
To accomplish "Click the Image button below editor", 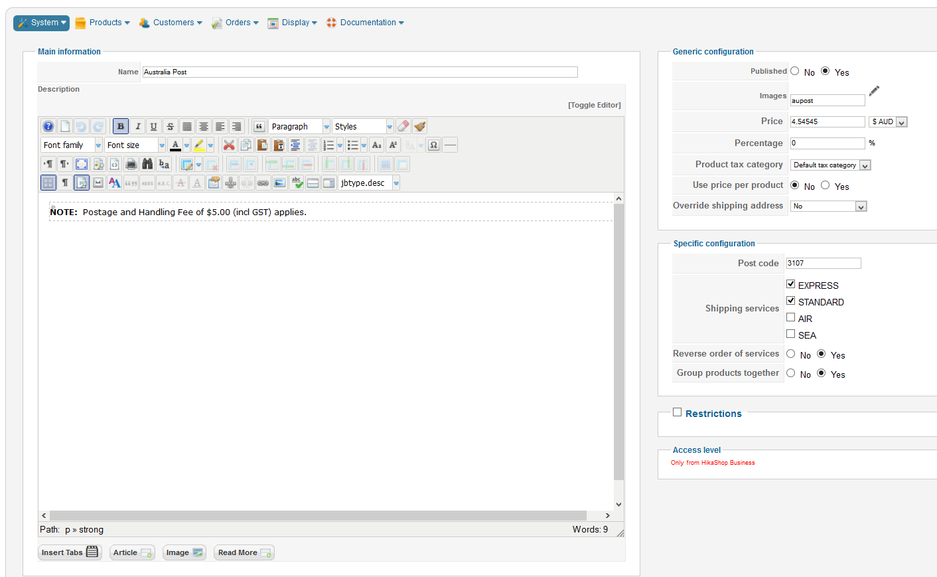I will [184, 552].
